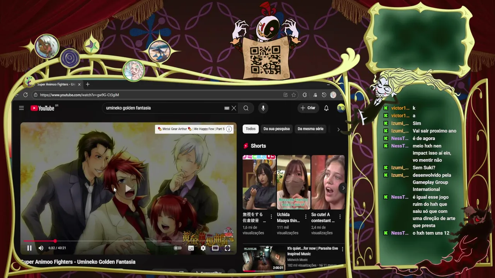
Task: Start voice search with the microphone
Action: 263,108
